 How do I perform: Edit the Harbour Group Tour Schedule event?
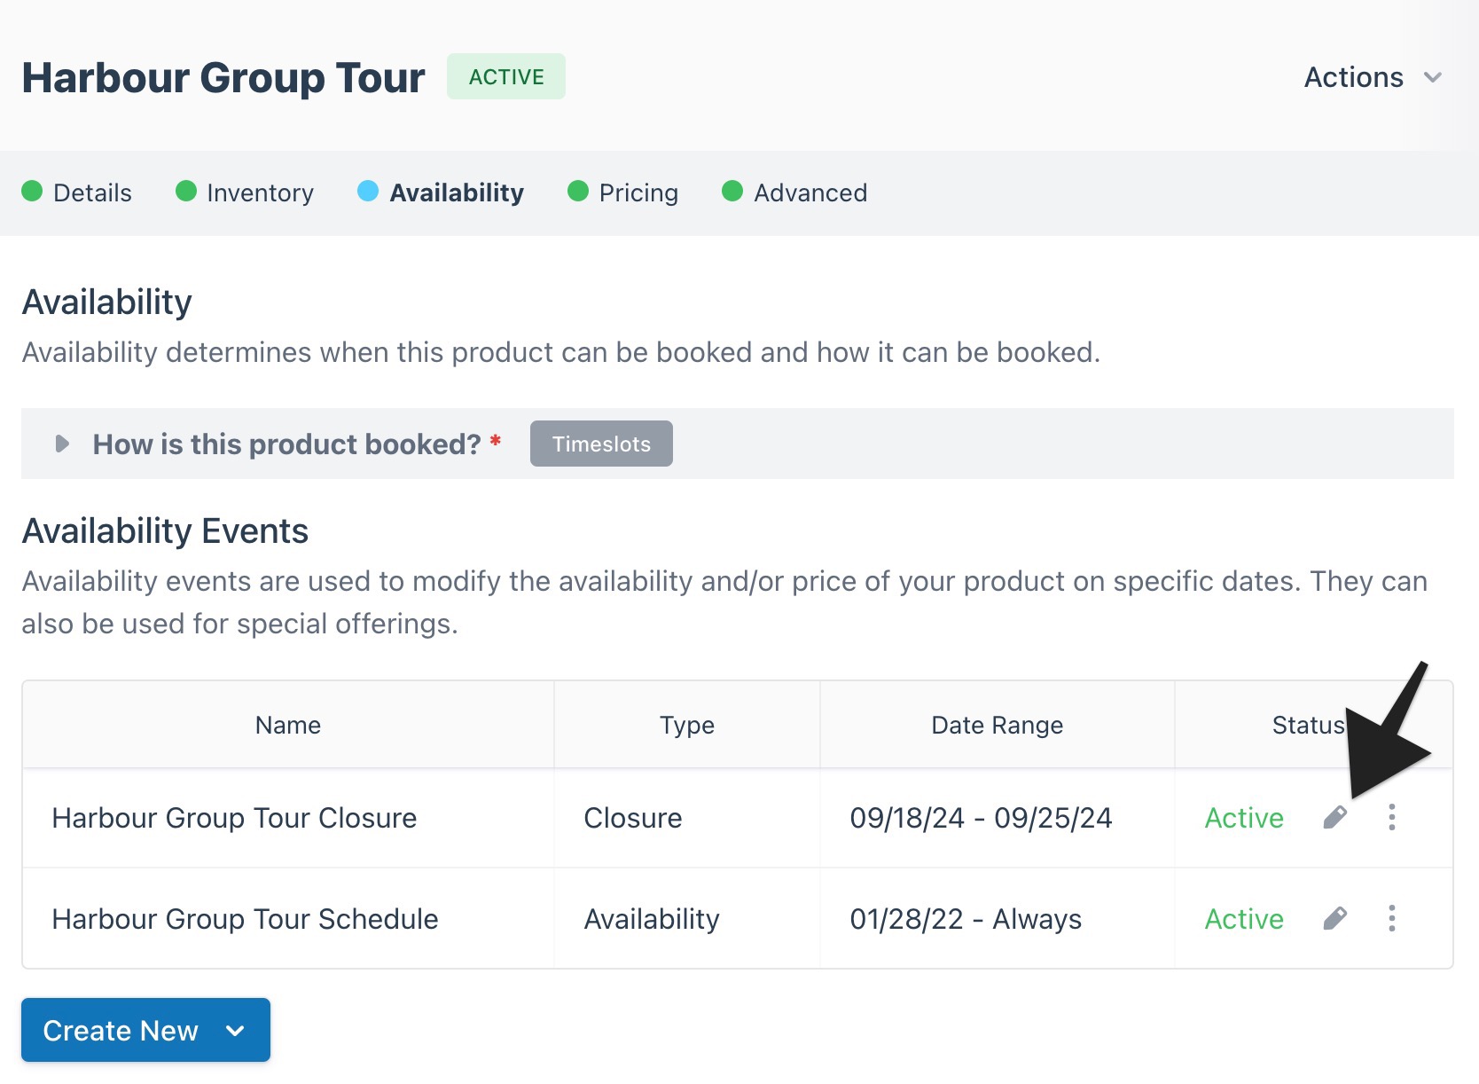click(x=1335, y=918)
